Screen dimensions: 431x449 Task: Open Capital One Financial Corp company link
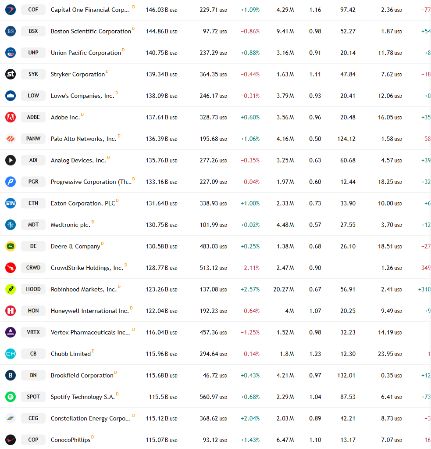90,10
